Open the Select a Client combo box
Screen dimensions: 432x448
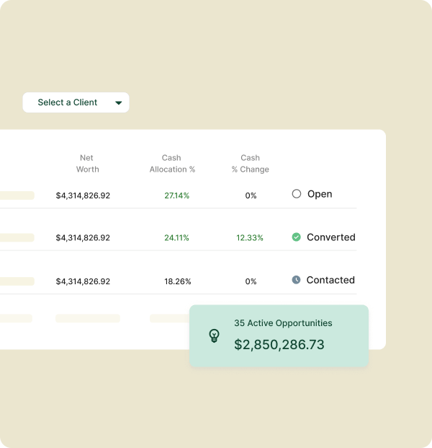(76, 102)
